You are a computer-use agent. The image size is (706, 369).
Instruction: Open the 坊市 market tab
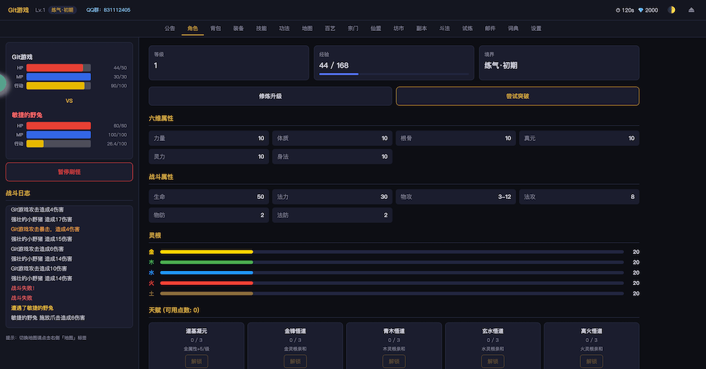[x=399, y=28]
